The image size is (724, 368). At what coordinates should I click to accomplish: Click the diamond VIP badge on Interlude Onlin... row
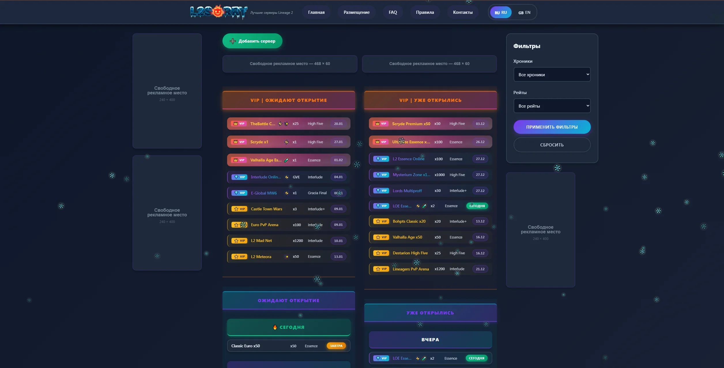point(239,177)
